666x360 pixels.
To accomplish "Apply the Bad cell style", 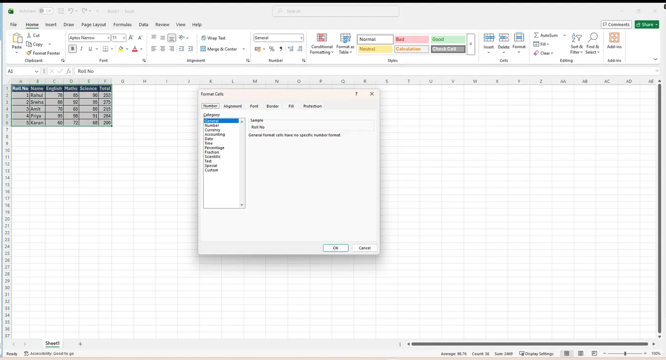I will [411, 39].
